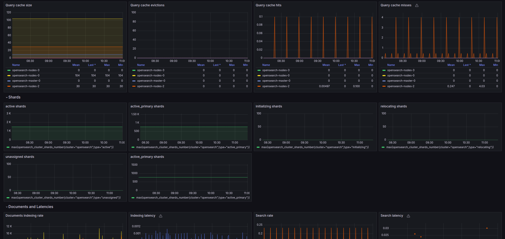The width and height of the screenshot is (505, 239).
Task: Sort Query cache size legend by Mean
Action: coord(76,65)
